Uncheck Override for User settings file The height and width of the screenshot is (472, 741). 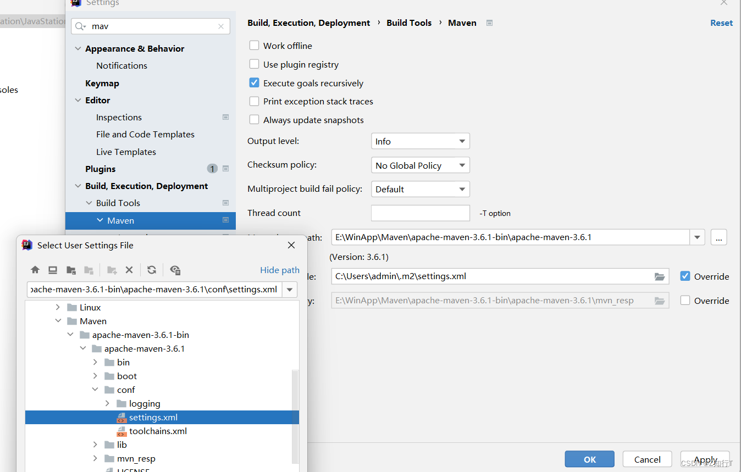tap(685, 276)
